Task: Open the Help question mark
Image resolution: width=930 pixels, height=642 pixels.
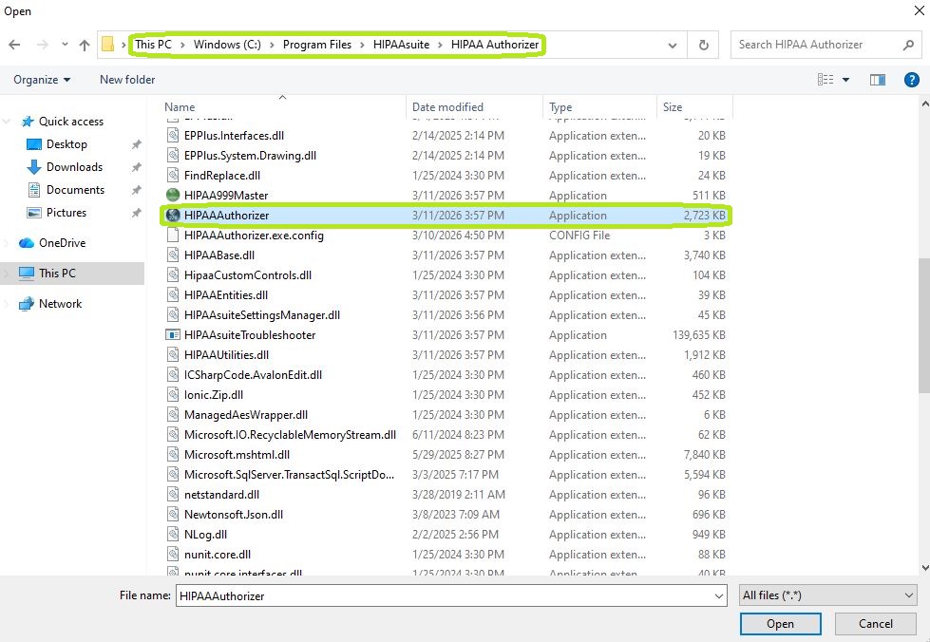Action: 912,80
